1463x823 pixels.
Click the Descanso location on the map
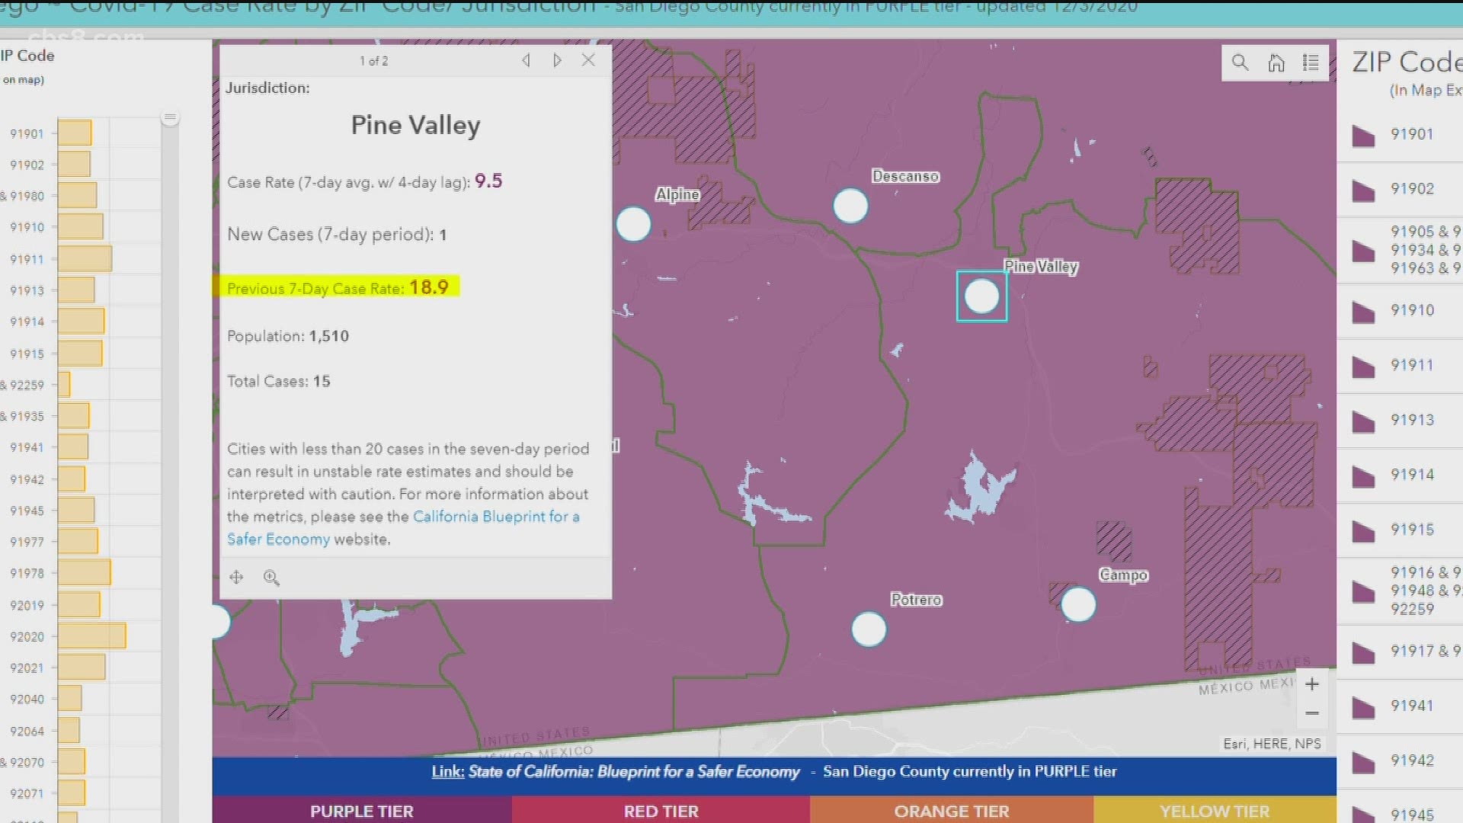click(x=849, y=206)
